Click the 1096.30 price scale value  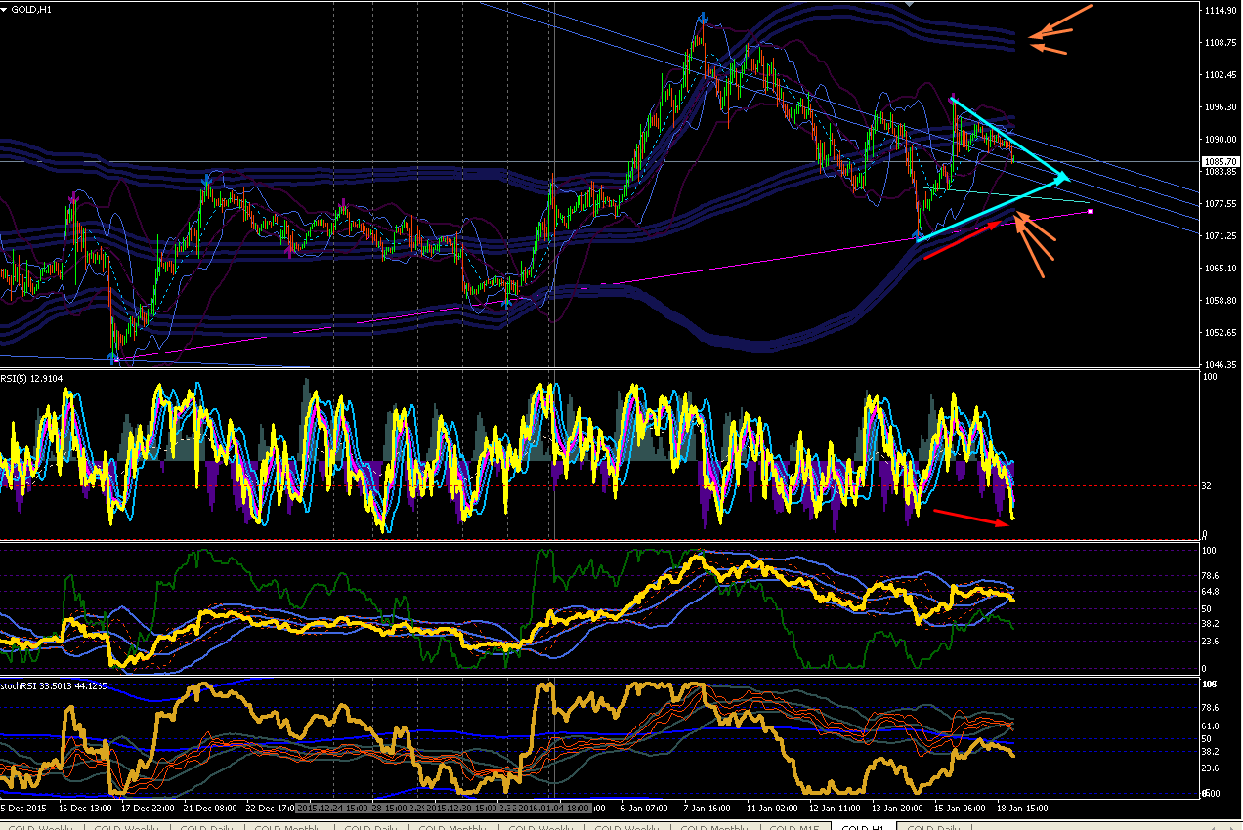click(x=1222, y=107)
